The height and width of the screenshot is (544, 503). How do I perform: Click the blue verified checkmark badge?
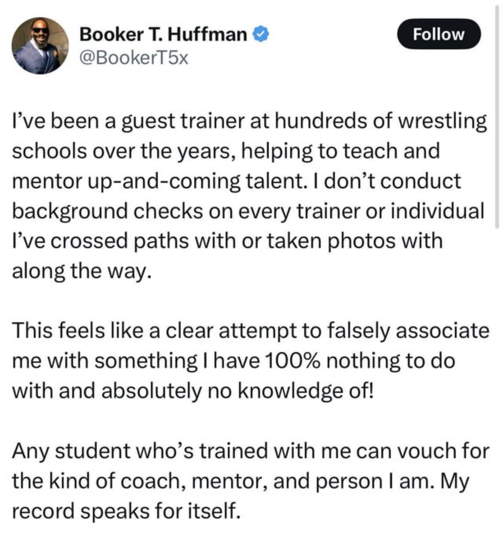click(261, 34)
